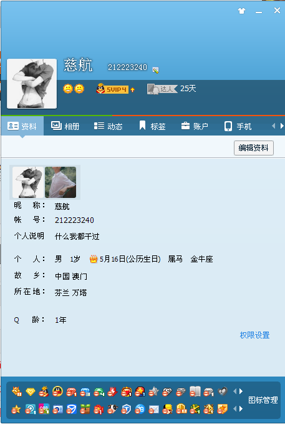285x424 pixels.
Task: Show more tabs with right arrow
Action: tap(282, 126)
